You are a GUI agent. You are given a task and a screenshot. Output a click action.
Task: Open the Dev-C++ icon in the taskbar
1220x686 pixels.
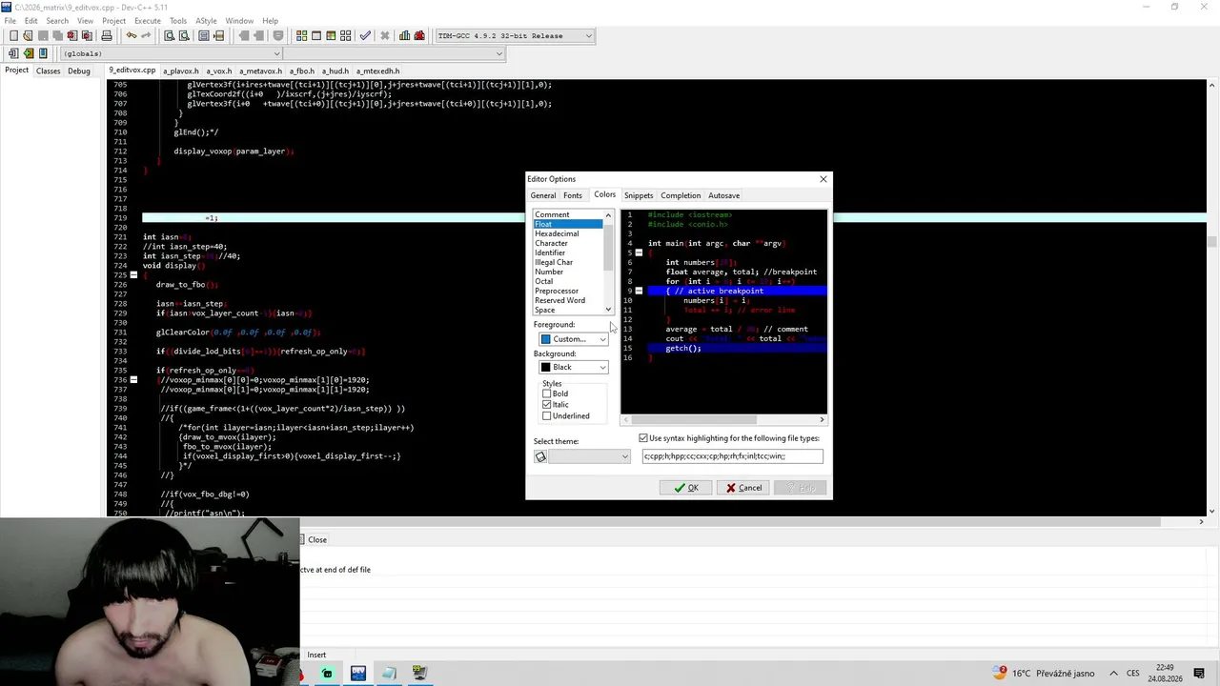pyautogui.click(x=358, y=674)
